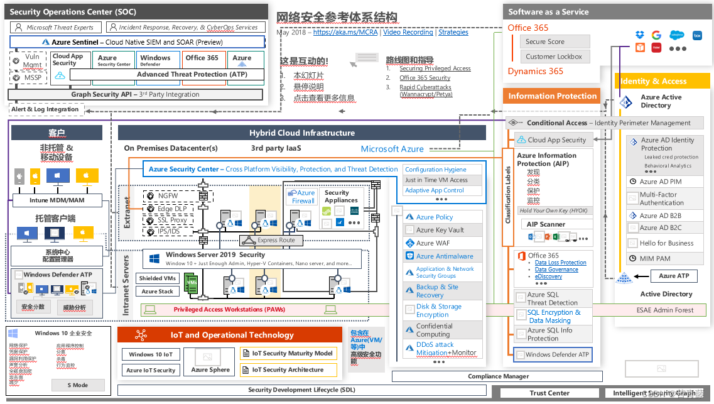Image resolution: width=714 pixels, height=404 pixels.
Task: Click the Hello for Business item
Action: pyautogui.click(x=666, y=243)
